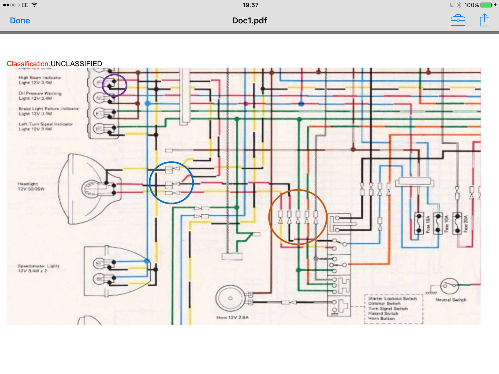The image size is (499, 374).
Task: Tap the share icon
Action: 484,21
